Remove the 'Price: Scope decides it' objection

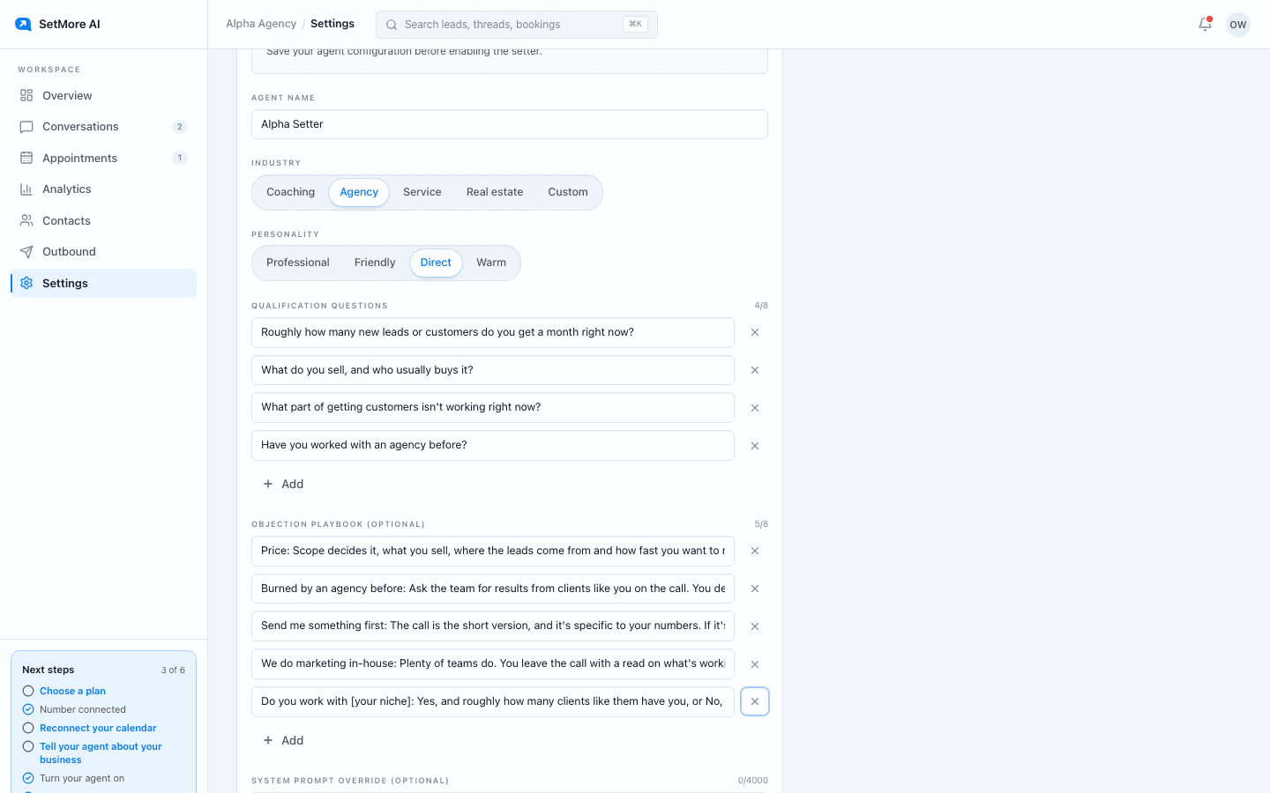(755, 551)
